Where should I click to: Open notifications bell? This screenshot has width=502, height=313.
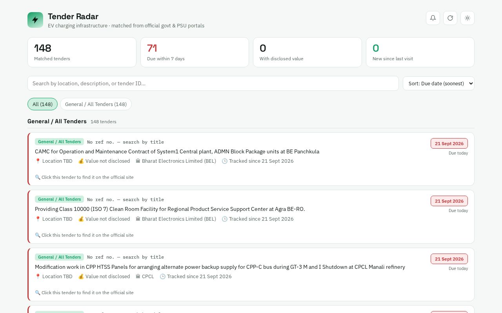click(433, 18)
